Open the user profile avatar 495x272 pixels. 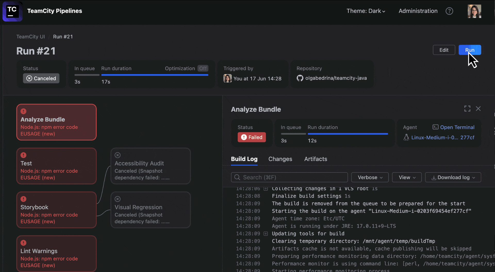pos(474,11)
